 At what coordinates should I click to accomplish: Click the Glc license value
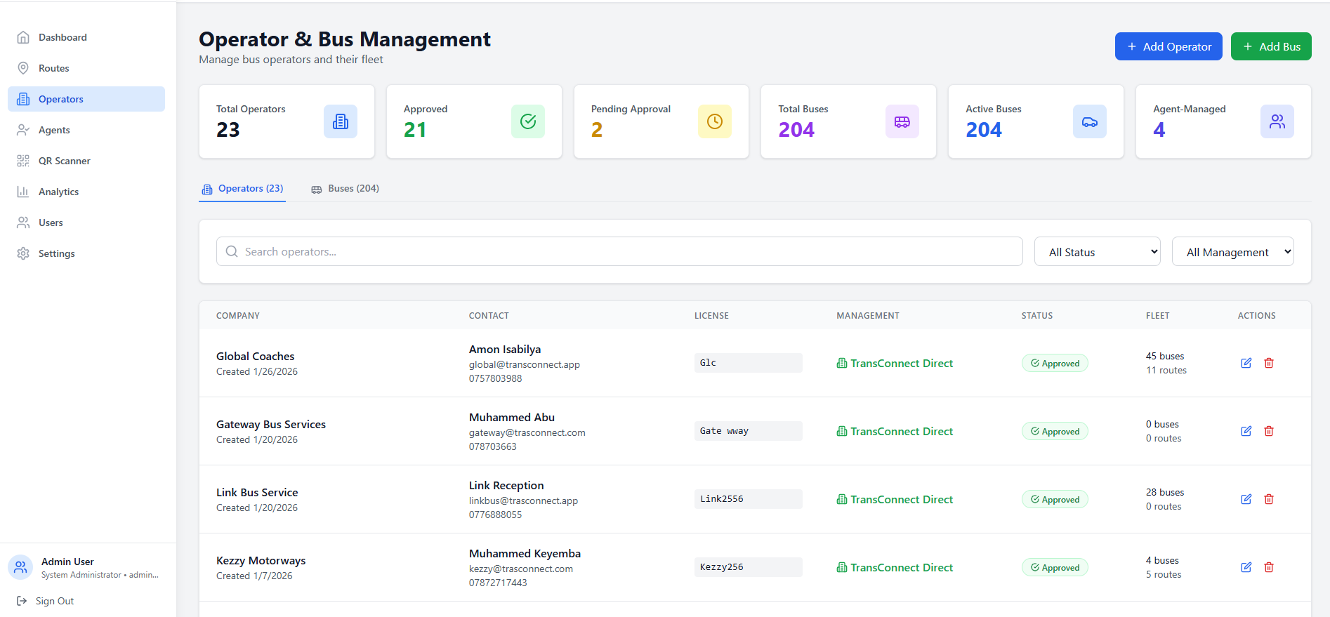coord(748,363)
